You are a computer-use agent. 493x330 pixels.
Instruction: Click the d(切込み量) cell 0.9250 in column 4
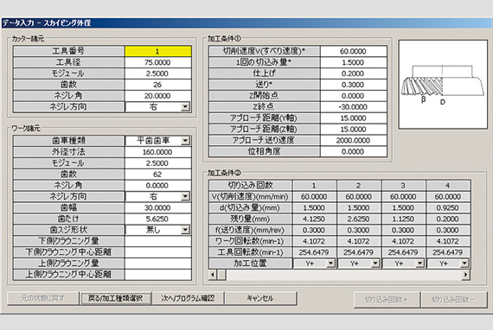click(x=448, y=208)
